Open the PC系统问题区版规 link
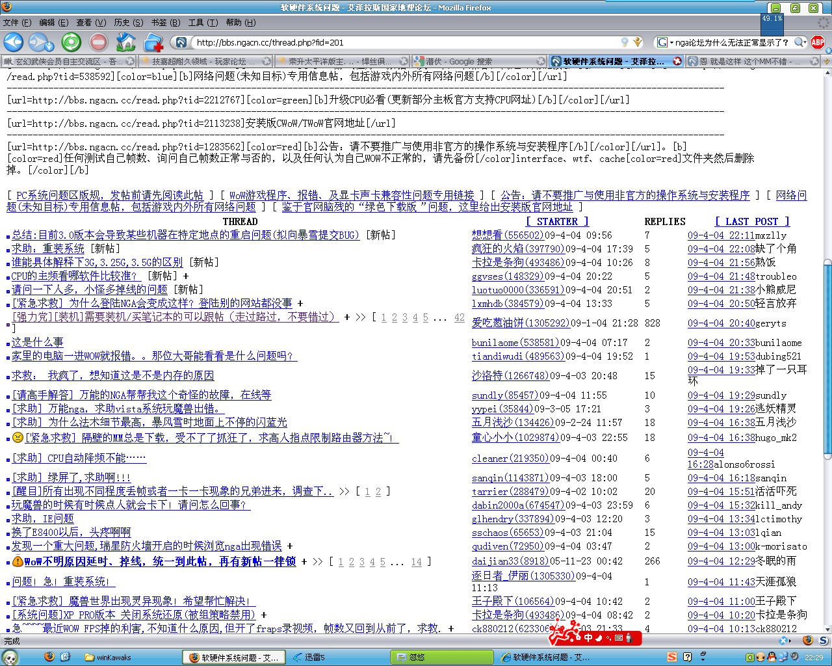The image size is (832, 666). coord(109,195)
